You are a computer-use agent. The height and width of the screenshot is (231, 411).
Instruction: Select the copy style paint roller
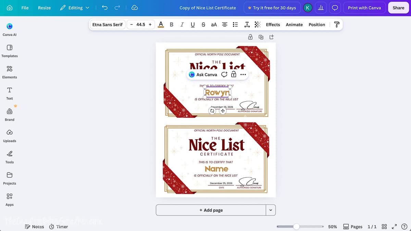click(x=337, y=25)
